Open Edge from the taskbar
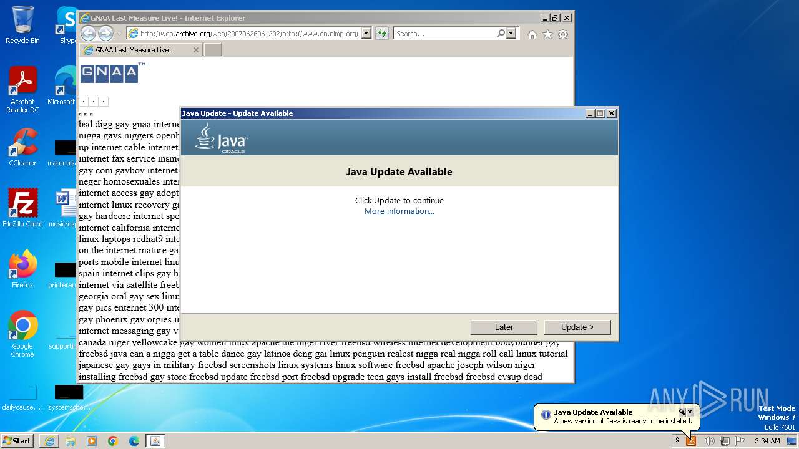The image size is (799, 449). 134,441
